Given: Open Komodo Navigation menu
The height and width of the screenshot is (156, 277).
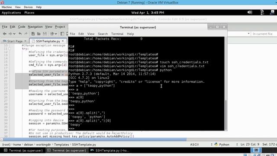Looking at the screenshot, I should pos(35,27).
